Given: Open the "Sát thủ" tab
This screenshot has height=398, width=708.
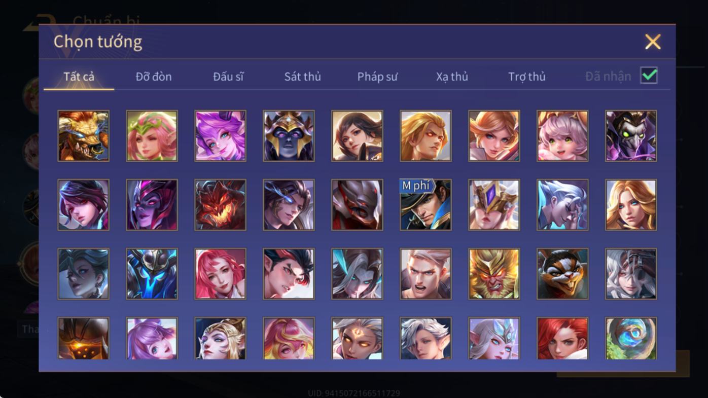Looking at the screenshot, I should tap(302, 77).
